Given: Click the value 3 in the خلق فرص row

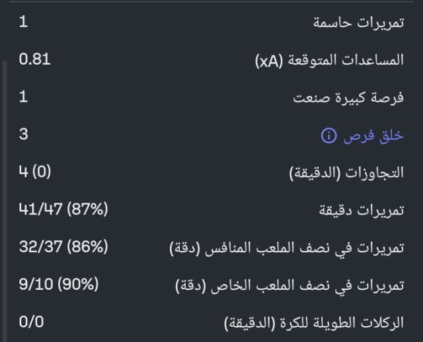Looking at the screenshot, I should pyautogui.click(x=24, y=135).
